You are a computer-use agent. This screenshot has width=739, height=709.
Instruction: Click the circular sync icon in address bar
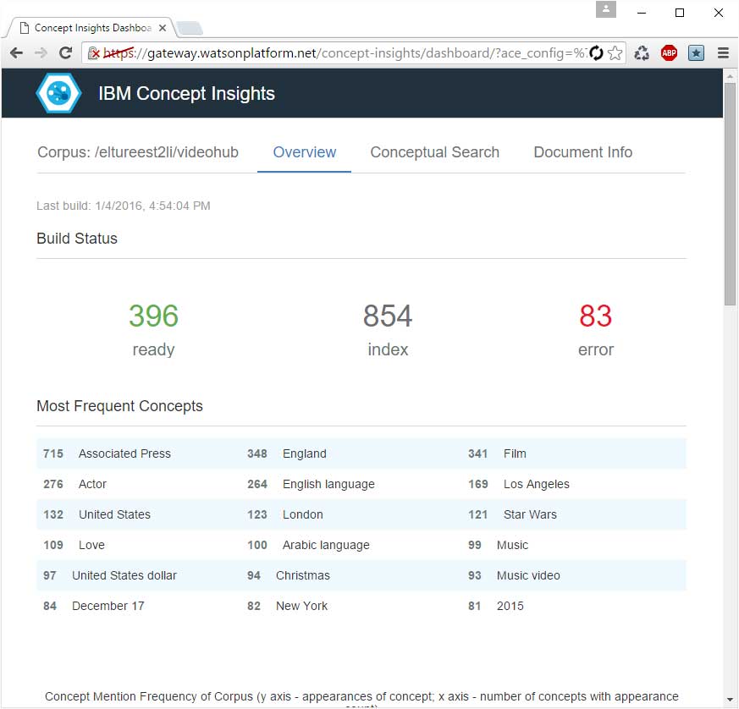coord(596,52)
